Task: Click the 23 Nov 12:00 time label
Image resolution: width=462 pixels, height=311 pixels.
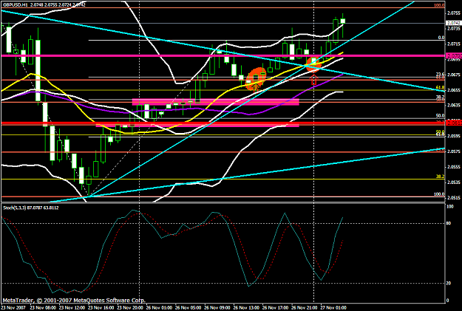Action: (x=72, y=308)
